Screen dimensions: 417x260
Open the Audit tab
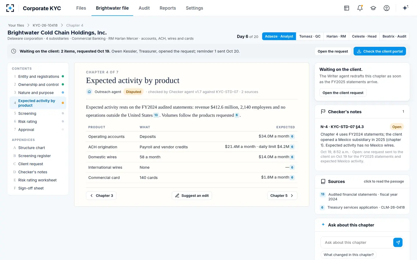coord(144,8)
